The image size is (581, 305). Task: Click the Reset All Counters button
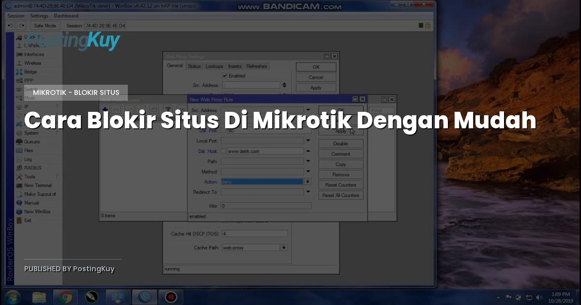click(341, 195)
